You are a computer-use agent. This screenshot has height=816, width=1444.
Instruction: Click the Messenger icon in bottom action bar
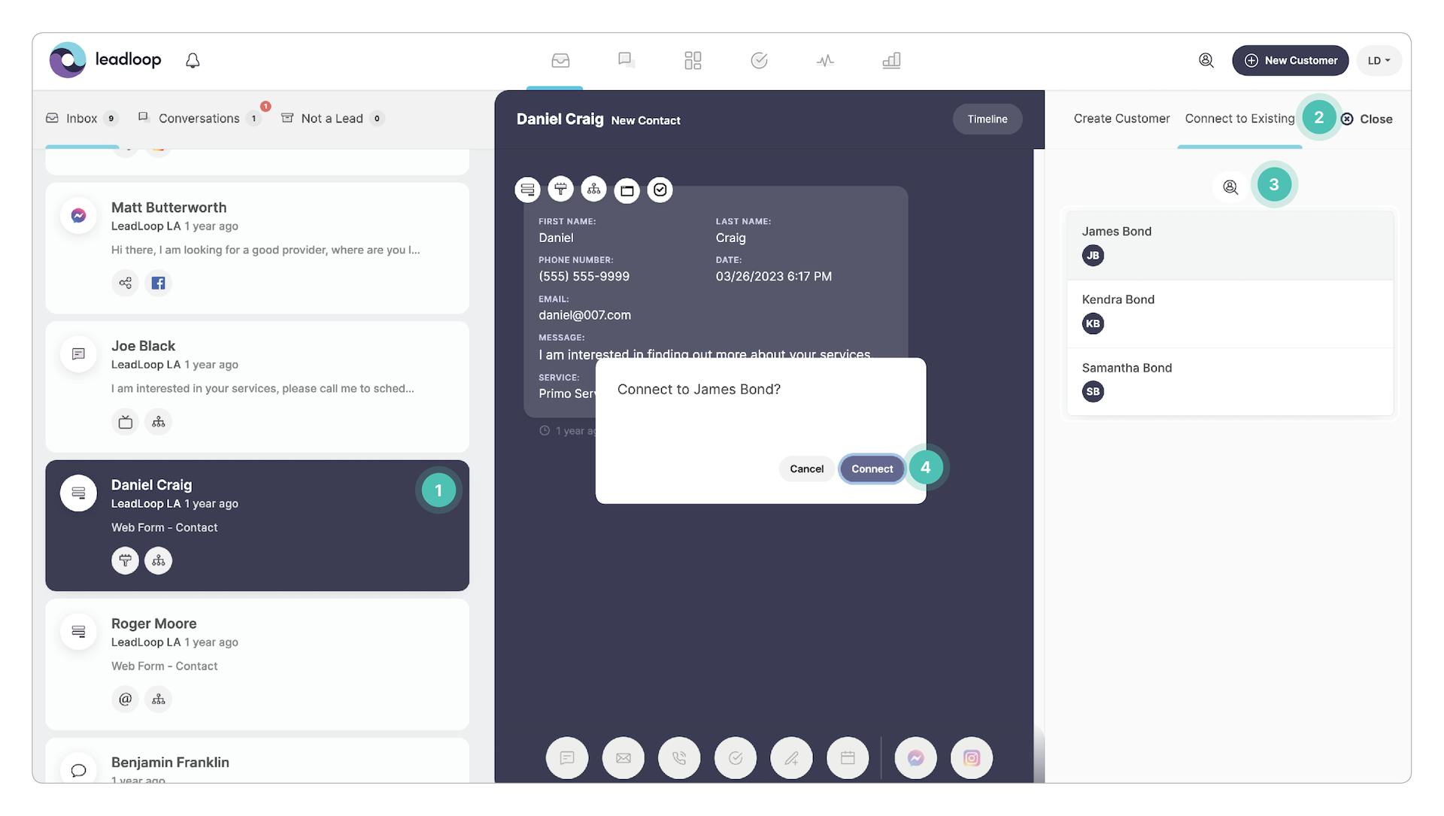915,758
